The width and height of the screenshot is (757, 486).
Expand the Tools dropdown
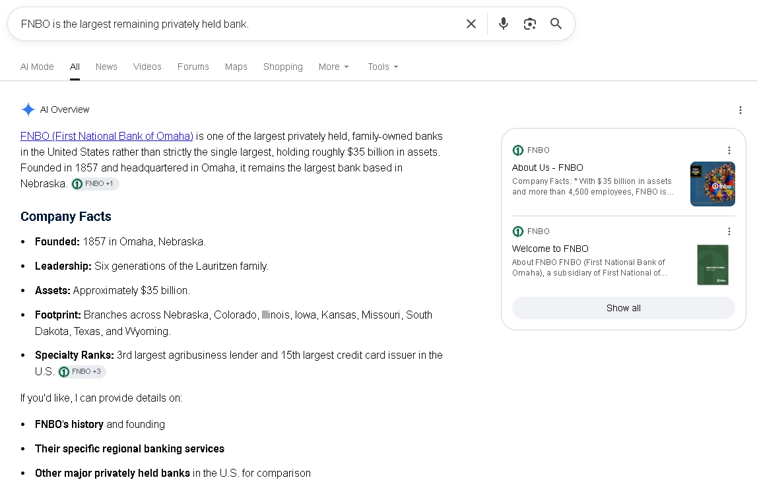[383, 67]
